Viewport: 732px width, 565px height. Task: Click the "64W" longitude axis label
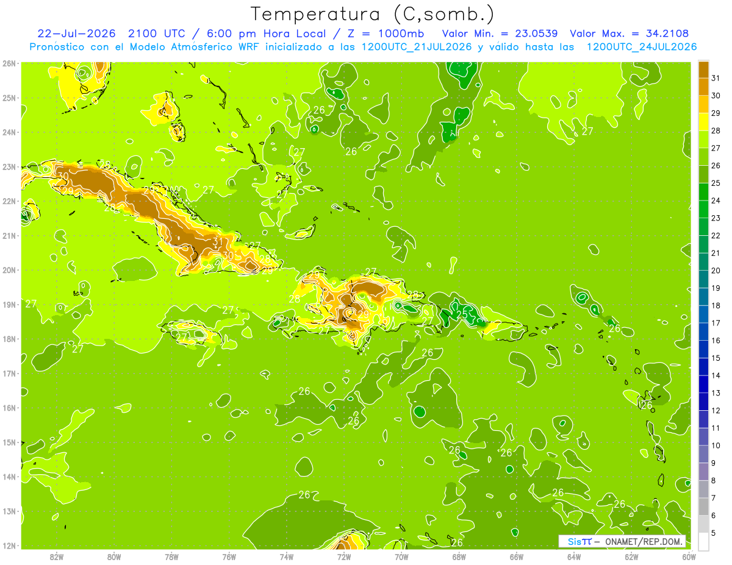click(573, 556)
